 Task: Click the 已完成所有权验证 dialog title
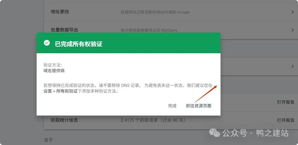point(79,44)
